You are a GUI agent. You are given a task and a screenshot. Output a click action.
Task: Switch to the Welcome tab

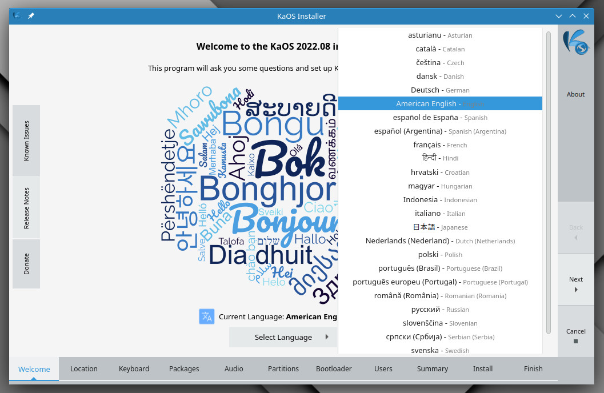tap(34, 369)
